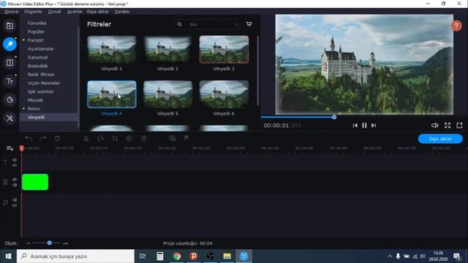Click the Delete trash icon
Image resolution: width=468 pixels, height=263 pixels.
[57, 138]
